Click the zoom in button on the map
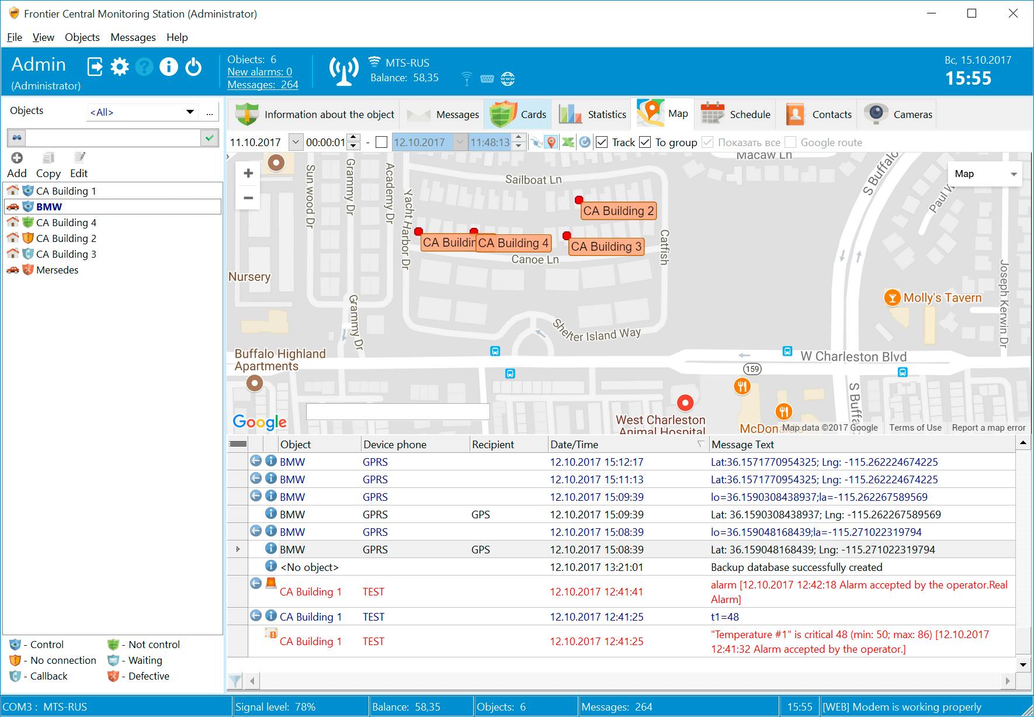Screen dimensions: 1034x717 coord(248,172)
